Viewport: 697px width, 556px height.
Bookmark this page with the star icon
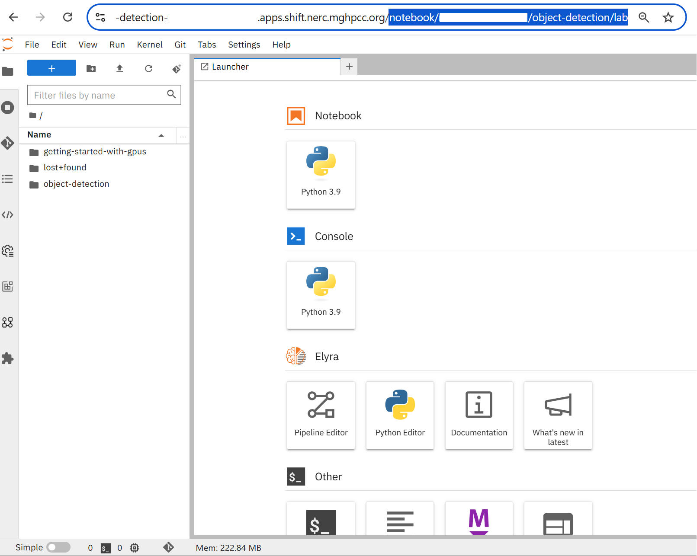[668, 17]
